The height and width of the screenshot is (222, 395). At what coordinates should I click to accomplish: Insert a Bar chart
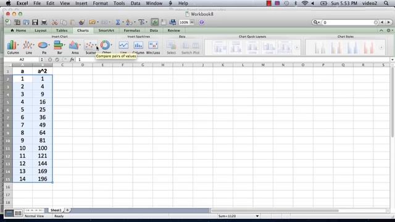coord(59,47)
